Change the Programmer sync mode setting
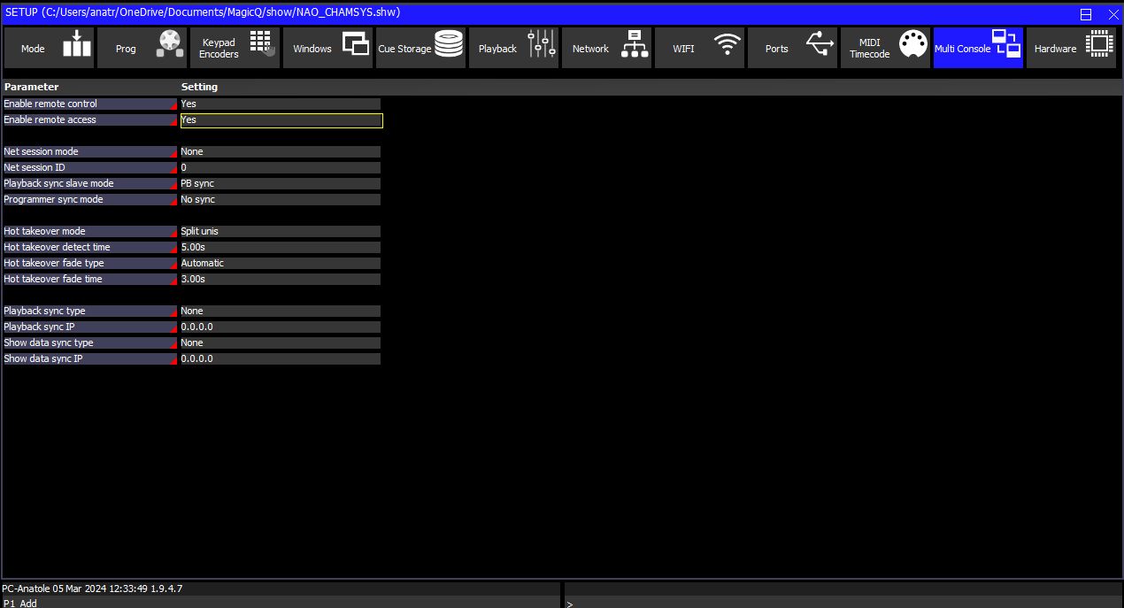1124x608 pixels. 280,200
